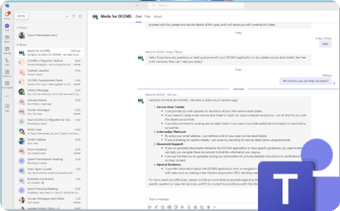Open the sticker picker in the compose bar
Screen dimensions: 340x211
click(x=176, y=207)
